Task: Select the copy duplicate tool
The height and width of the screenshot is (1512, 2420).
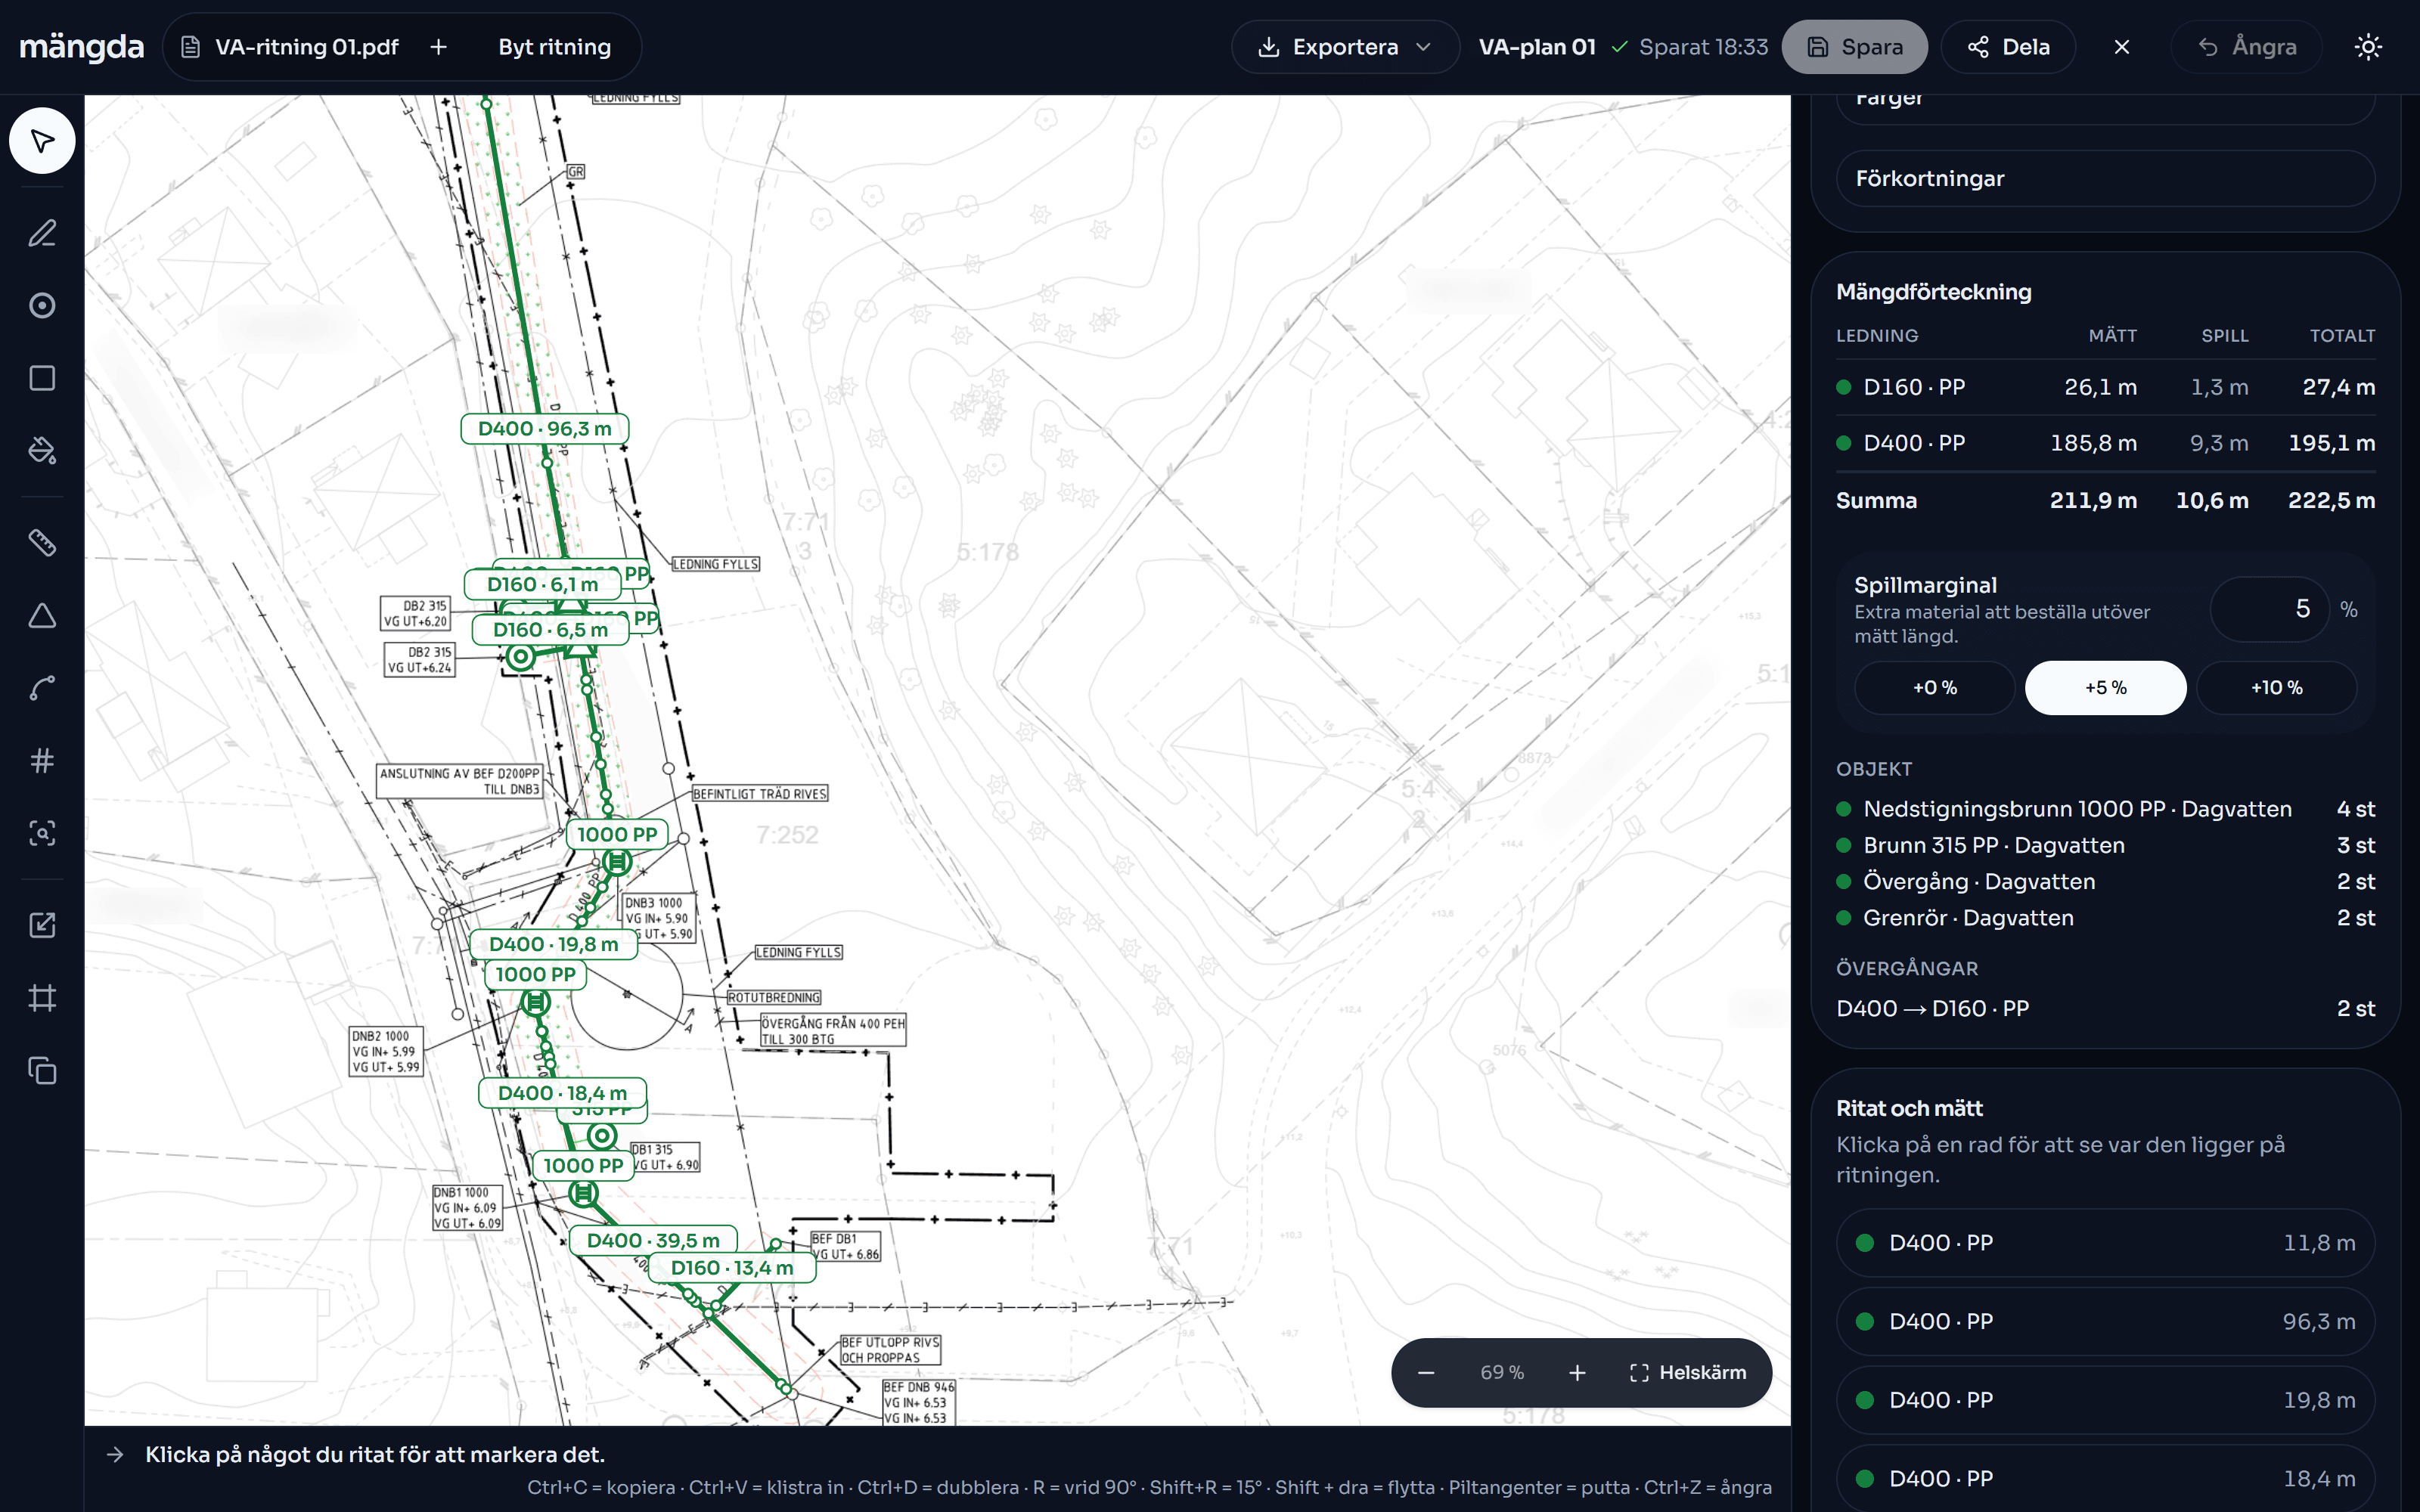Action: (x=42, y=1071)
